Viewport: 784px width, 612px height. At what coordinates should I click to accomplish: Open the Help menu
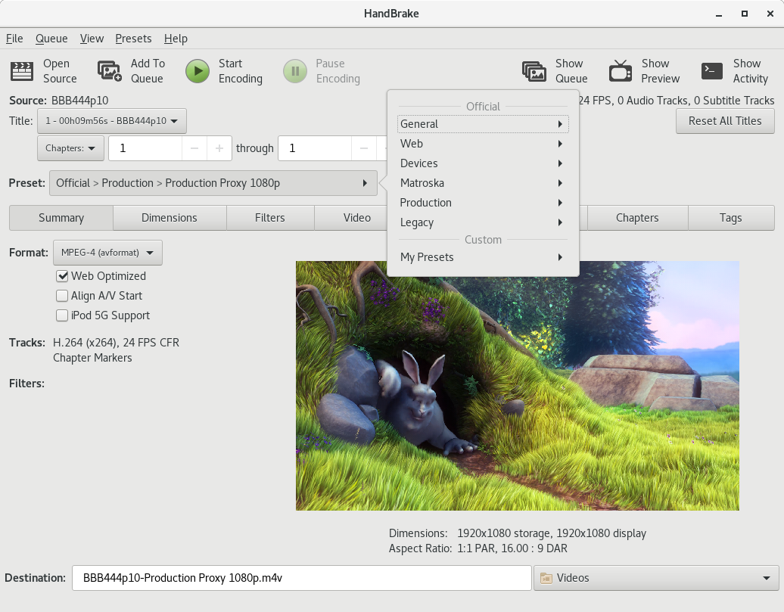(176, 39)
